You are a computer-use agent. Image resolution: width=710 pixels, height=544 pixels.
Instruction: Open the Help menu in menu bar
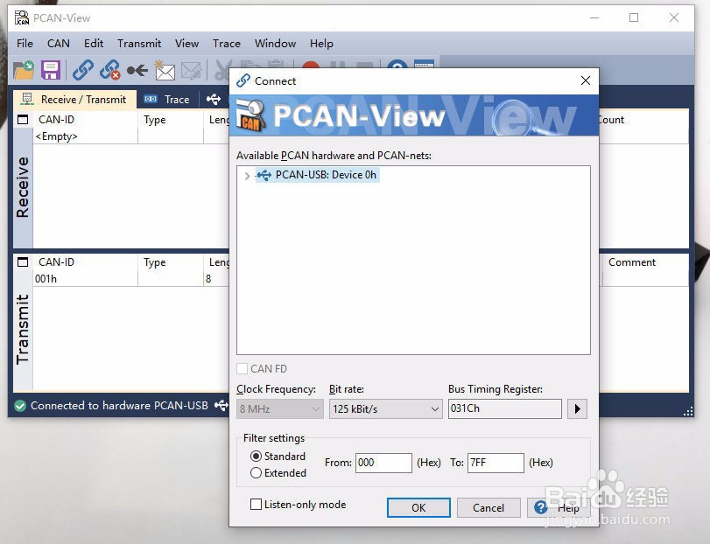[x=321, y=44]
